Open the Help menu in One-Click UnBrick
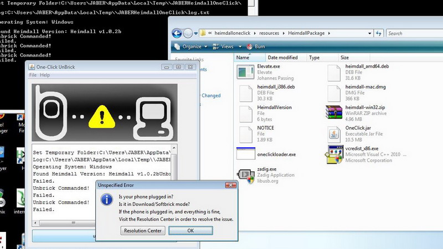 point(45,75)
